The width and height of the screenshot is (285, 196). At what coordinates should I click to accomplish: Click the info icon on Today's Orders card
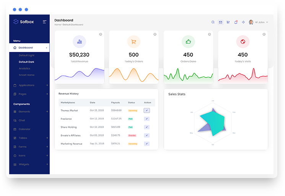tap(155, 34)
